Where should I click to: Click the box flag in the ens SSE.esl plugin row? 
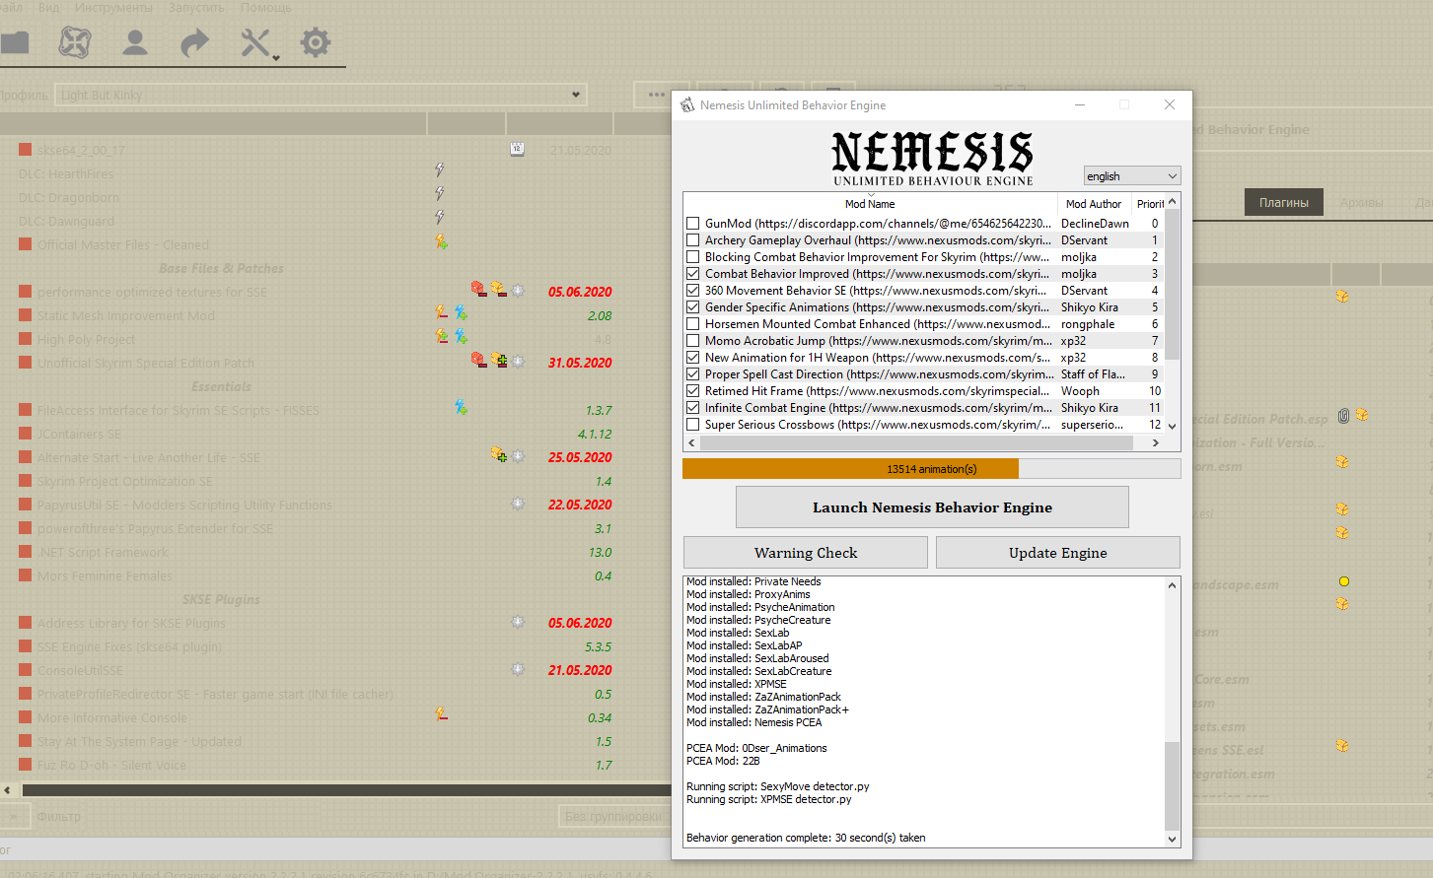(1342, 746)
